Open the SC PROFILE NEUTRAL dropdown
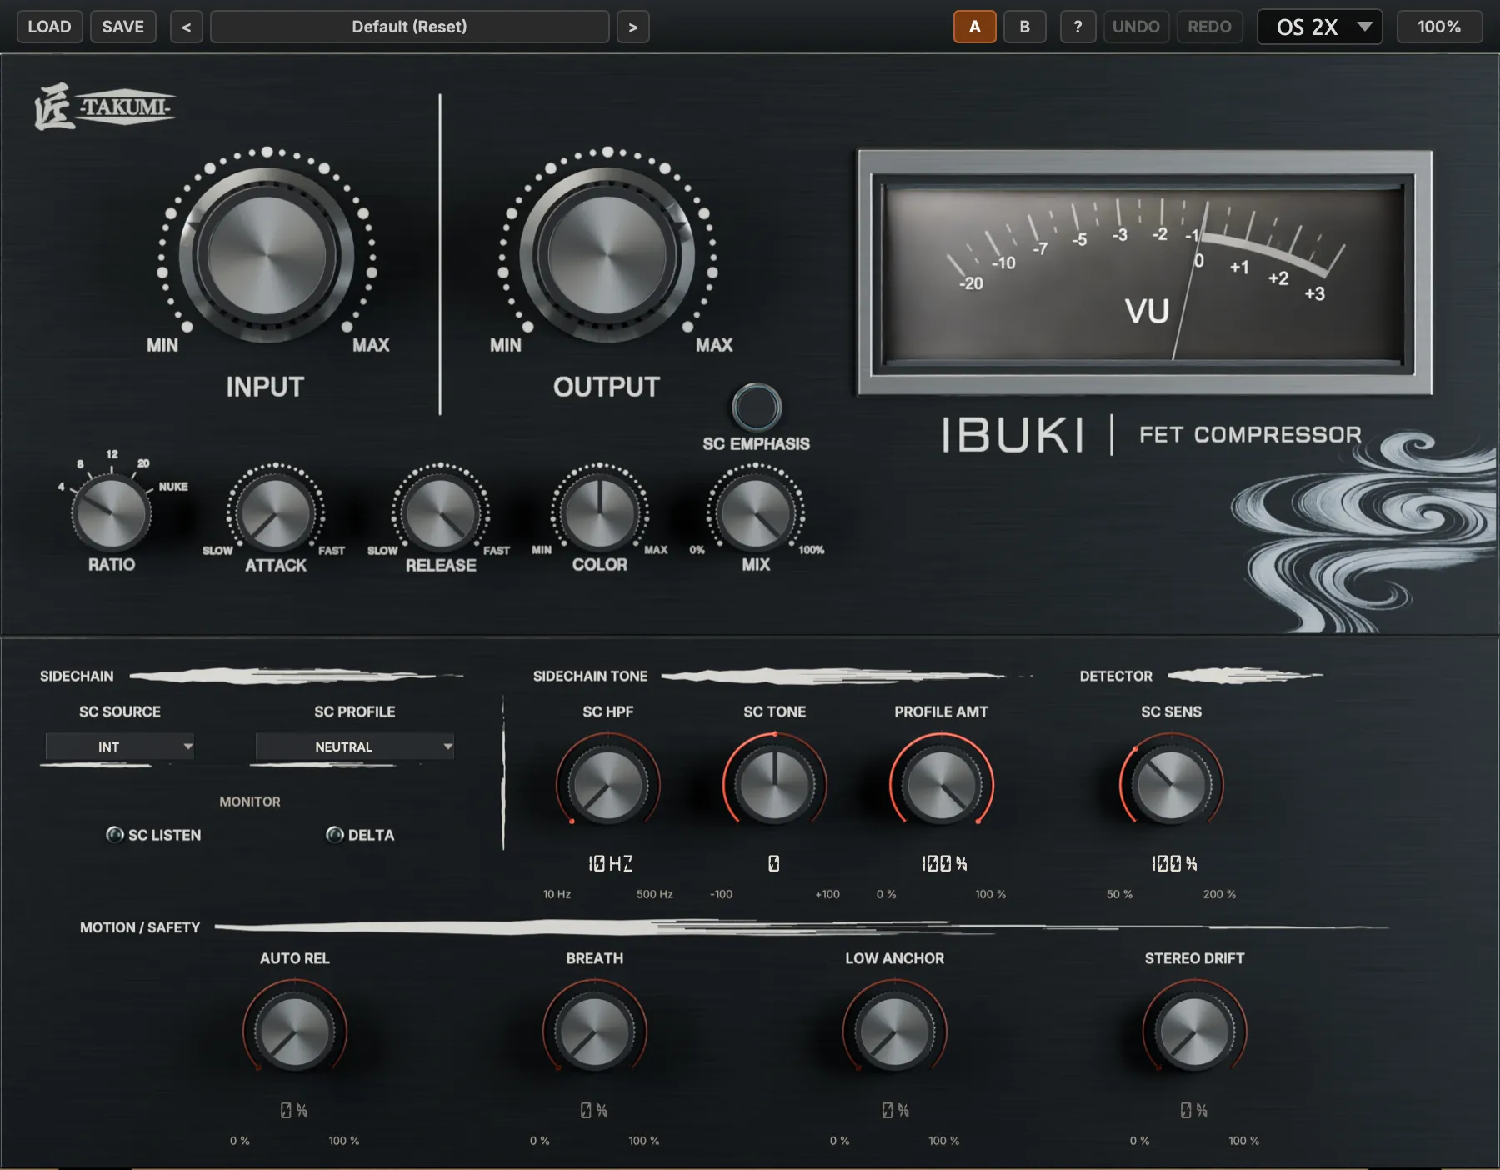 355,747
